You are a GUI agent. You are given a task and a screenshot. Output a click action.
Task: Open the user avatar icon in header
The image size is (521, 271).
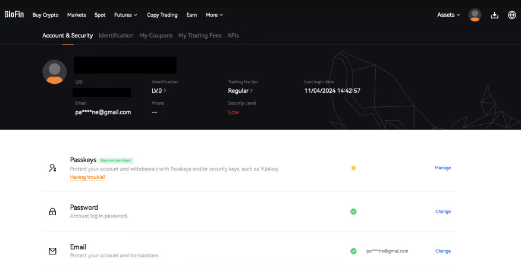[x=475, y=15]
